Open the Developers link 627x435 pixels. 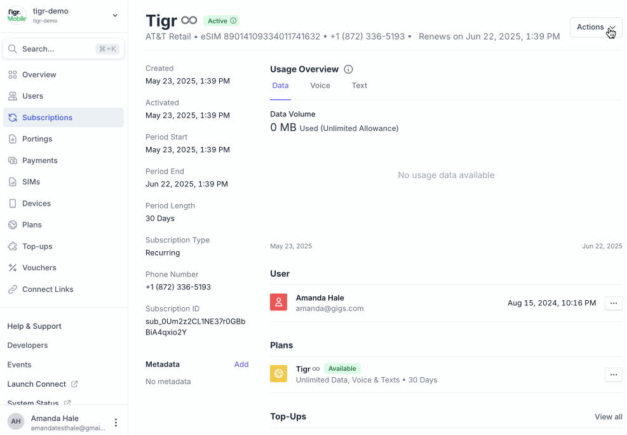coord(27,346)
